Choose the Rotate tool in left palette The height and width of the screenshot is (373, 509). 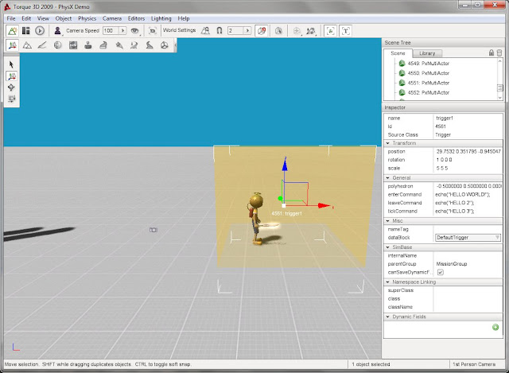pyautogui.click(x=11, y=87)
